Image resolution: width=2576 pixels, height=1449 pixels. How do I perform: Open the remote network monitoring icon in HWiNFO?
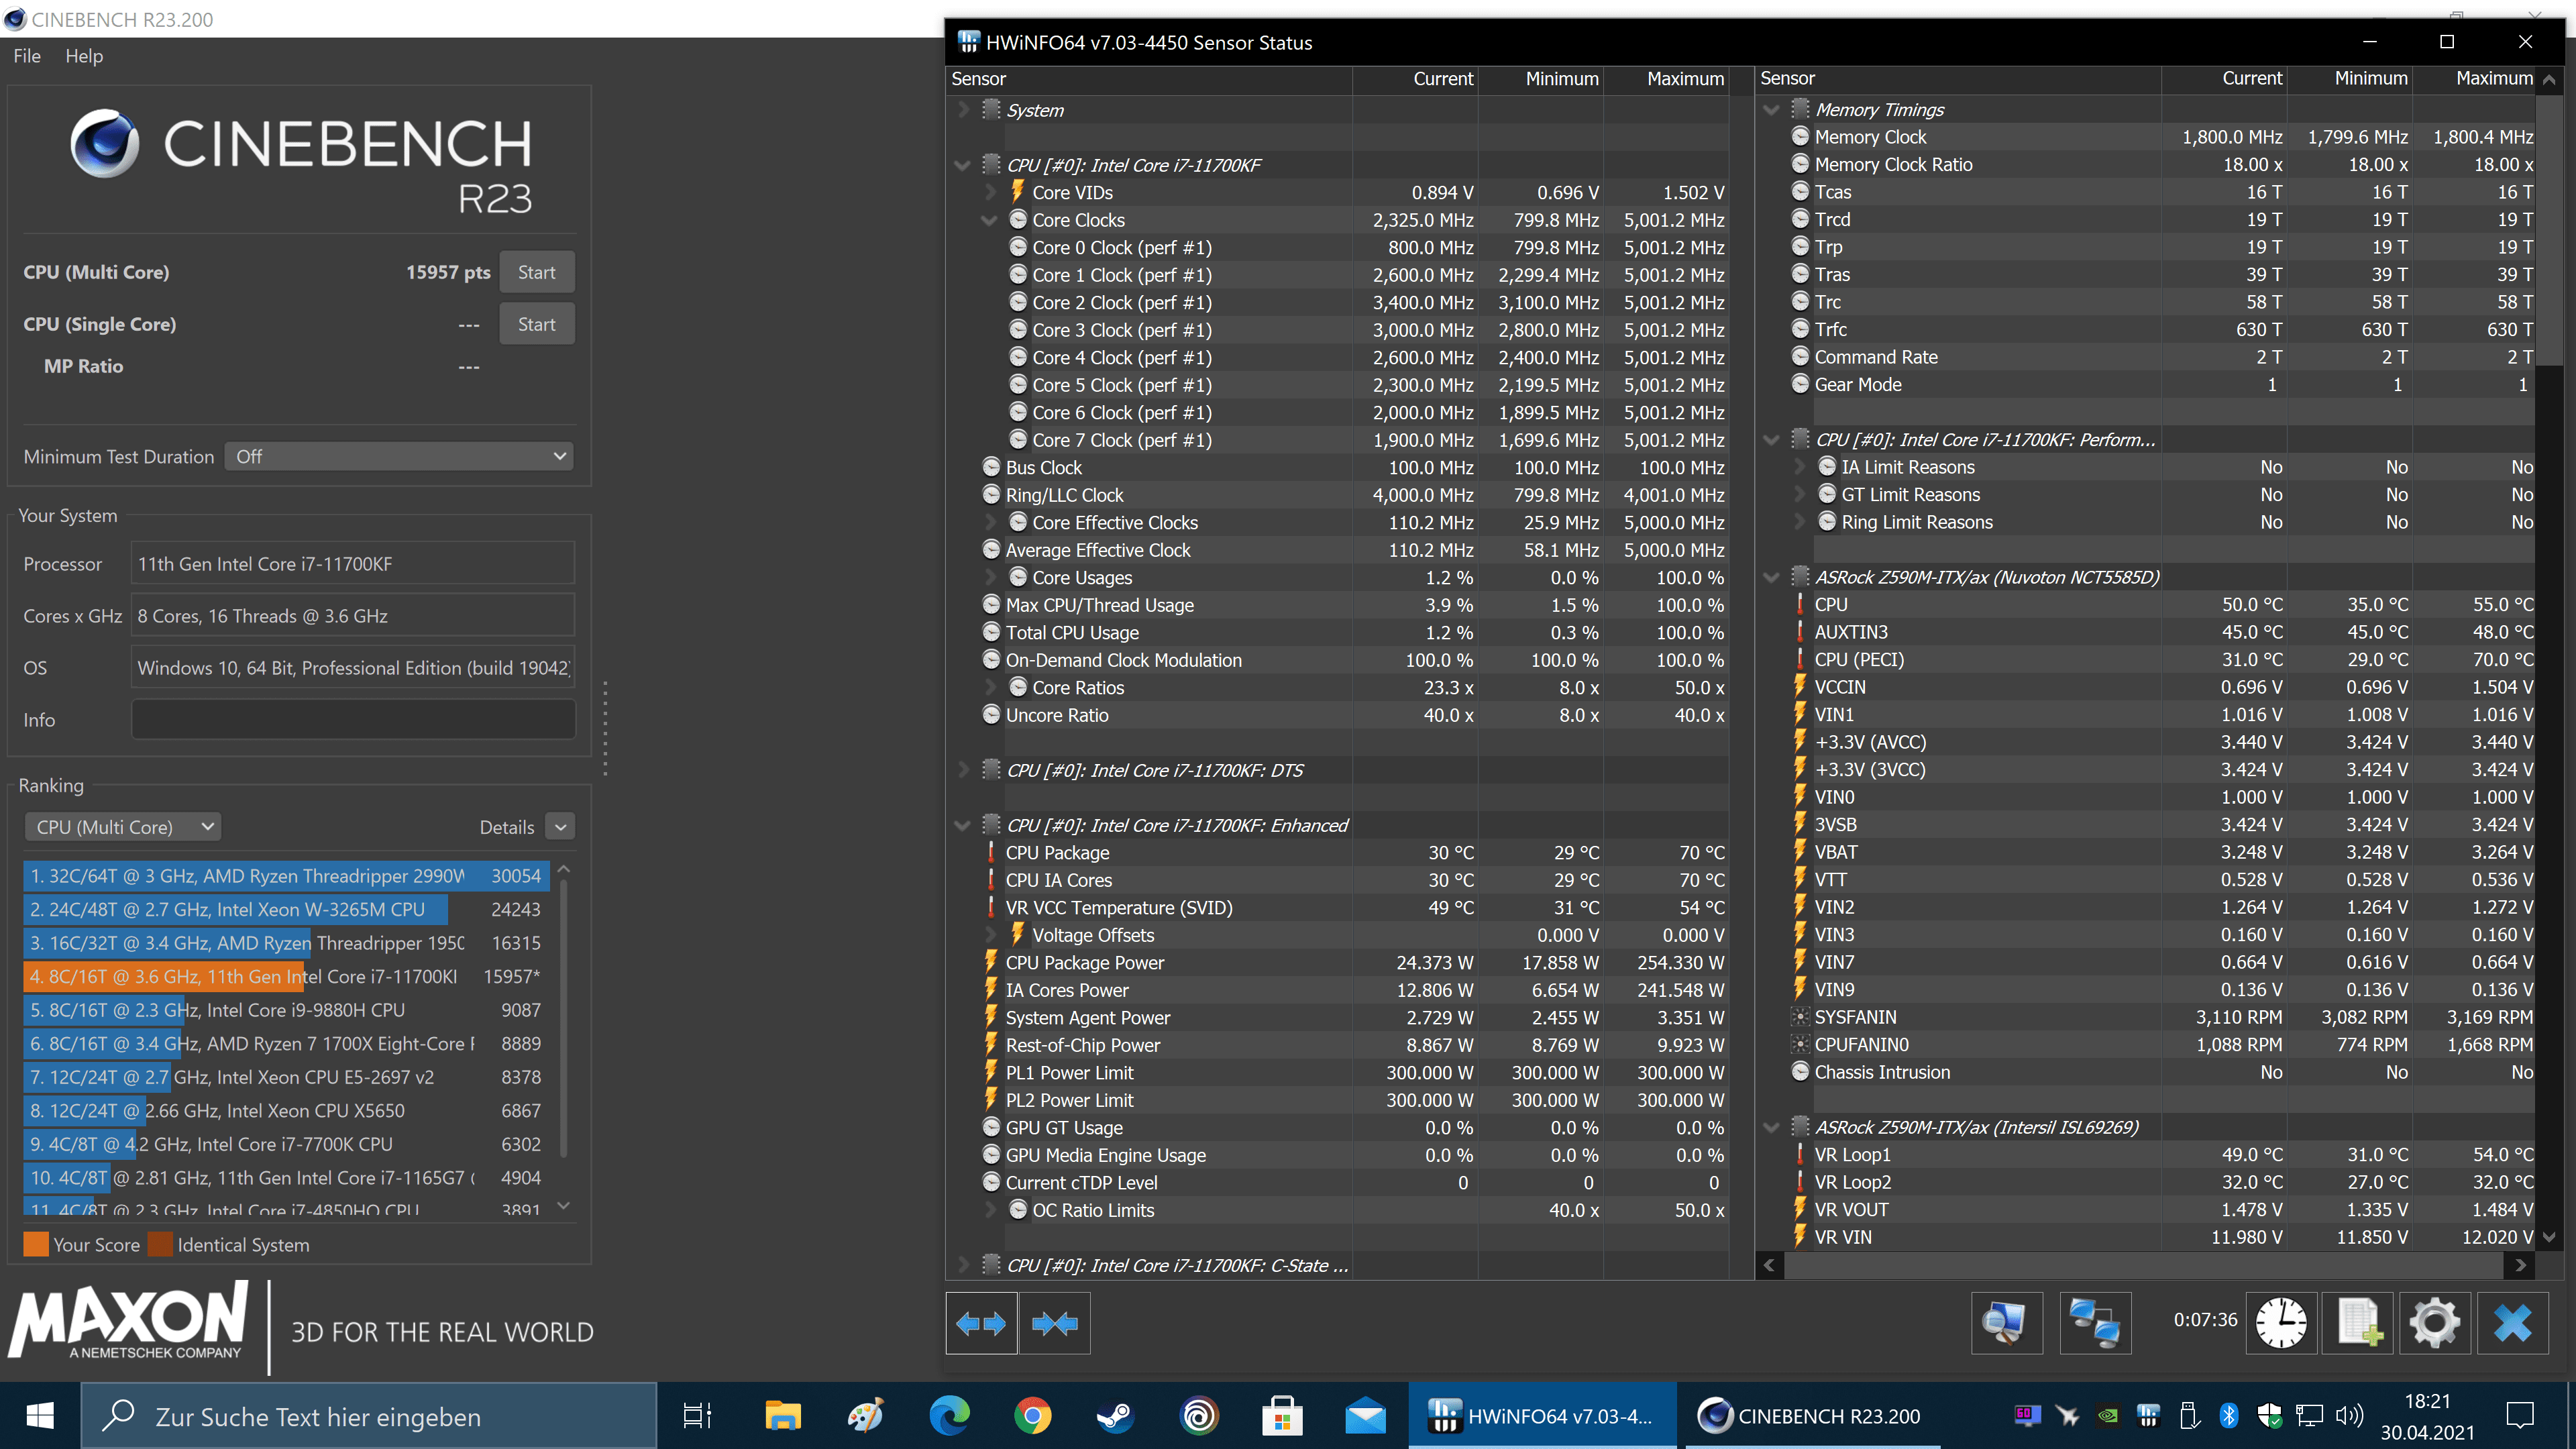point(2095,1323)
